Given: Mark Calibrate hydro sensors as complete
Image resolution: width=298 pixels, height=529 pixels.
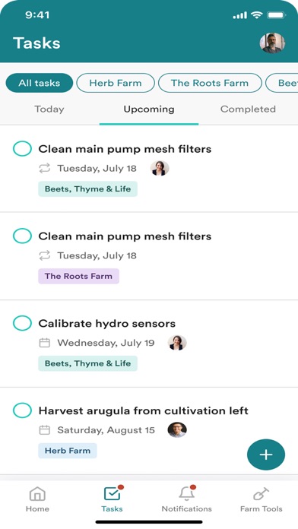Looking at the screenshot, I should click(22, 323).
